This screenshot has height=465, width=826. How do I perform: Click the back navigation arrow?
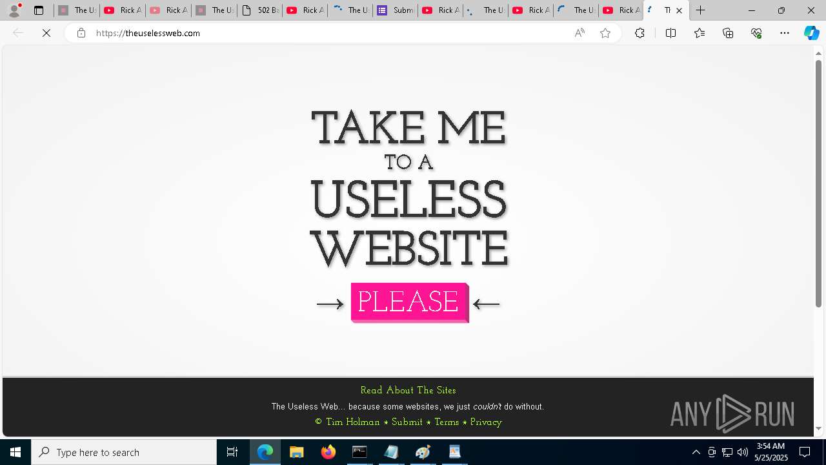pos(18,33)
